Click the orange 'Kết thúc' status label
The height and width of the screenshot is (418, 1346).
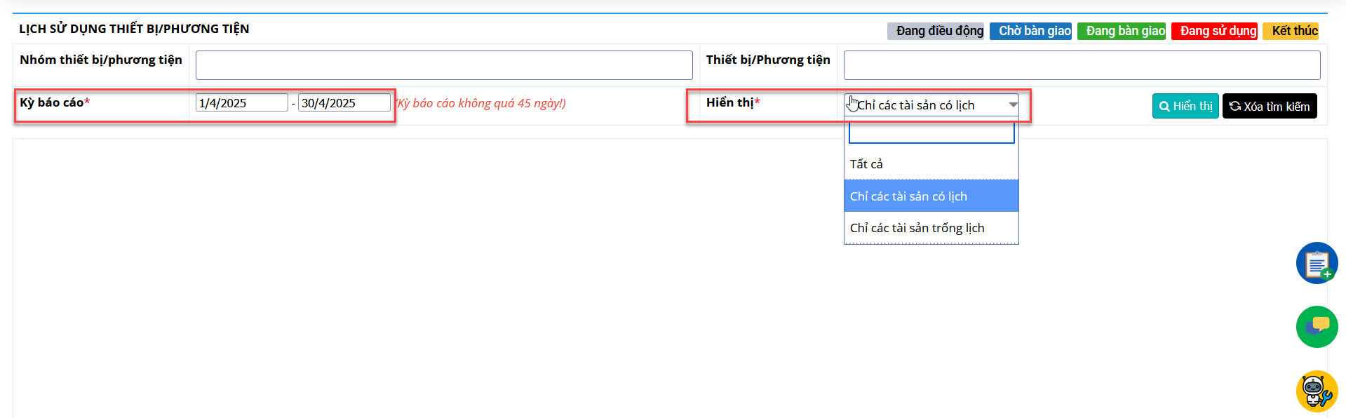coord(1291,31)
